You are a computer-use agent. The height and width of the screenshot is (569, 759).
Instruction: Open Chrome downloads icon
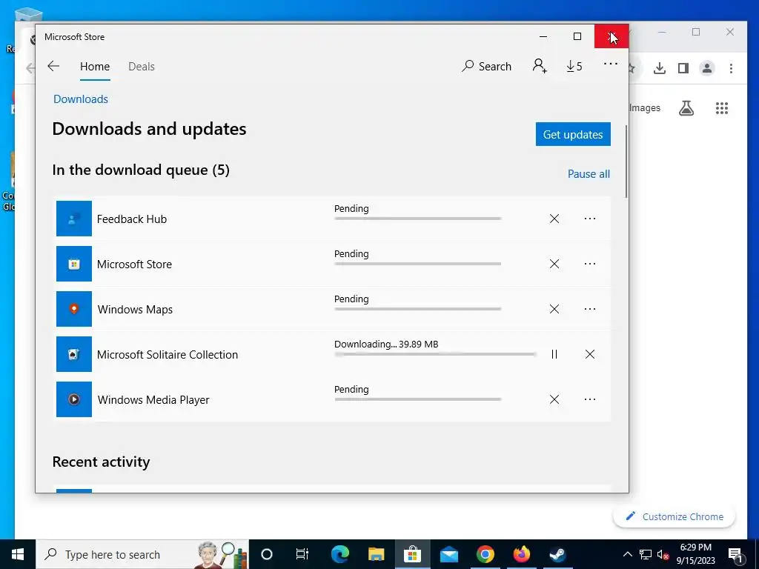tap(659, 68)
